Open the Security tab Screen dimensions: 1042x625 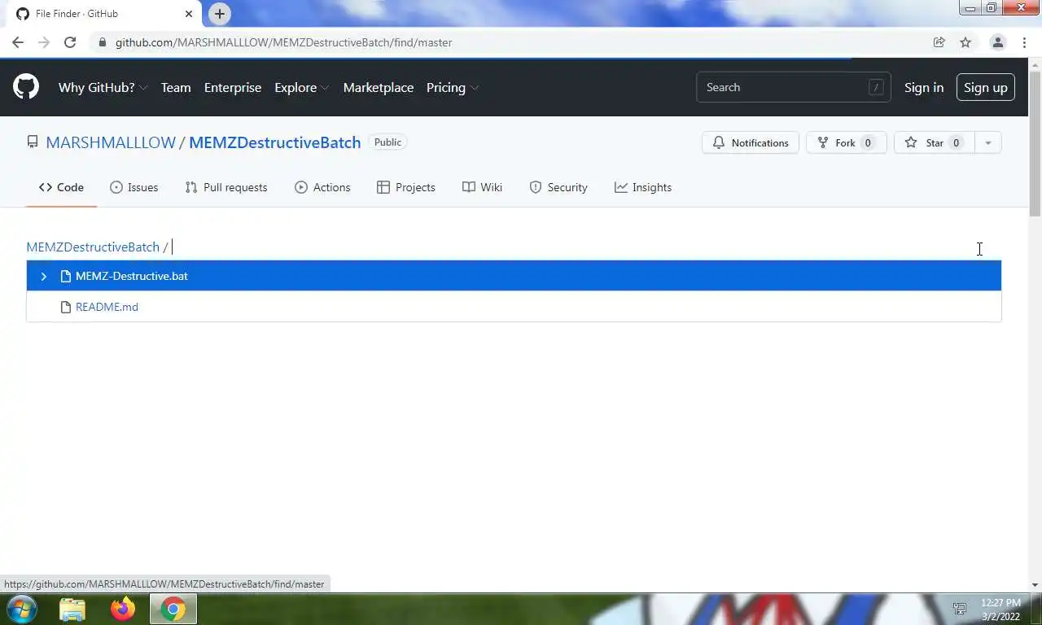click(x=558, y=187)
